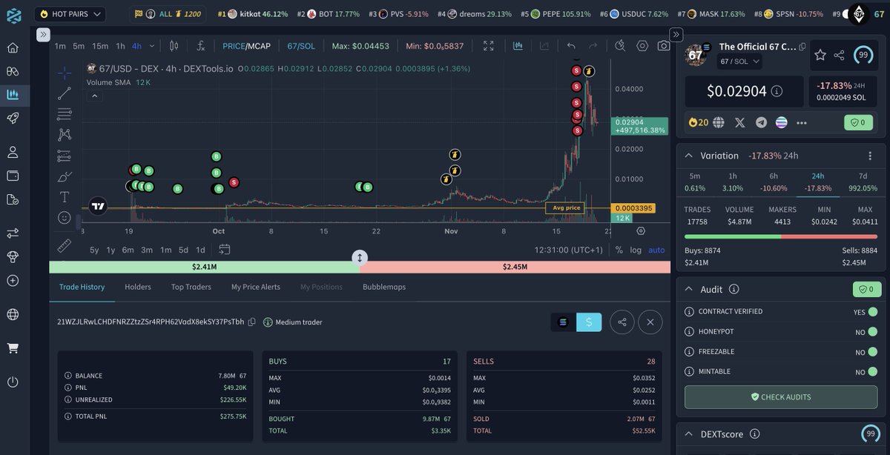Image resolution: width=890 pixels, height=455 pixels.
Task: Share the token via header share icon
Action: coord(839,55)
